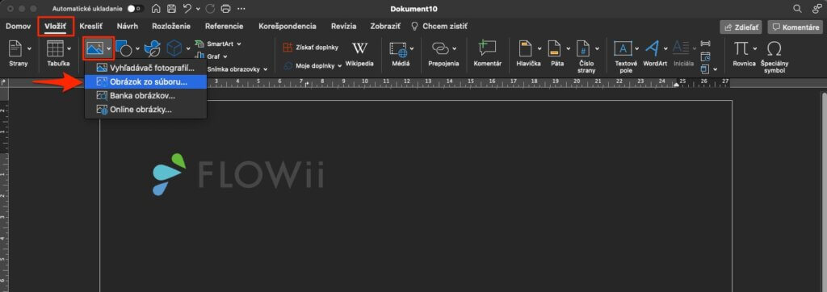This screenshot has height=292, width=827.
Task: Click the object insert icon
Action: (x=705, y=69)
